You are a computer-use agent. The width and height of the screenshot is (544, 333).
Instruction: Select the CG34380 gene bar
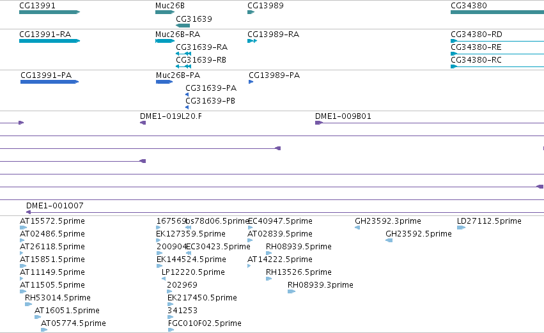tap(497, 12)
